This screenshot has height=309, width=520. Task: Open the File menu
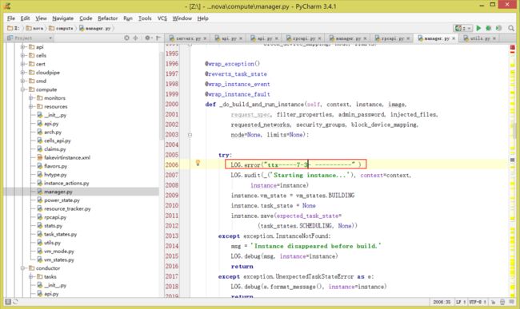pyautogui.click(x=11, y=18)
